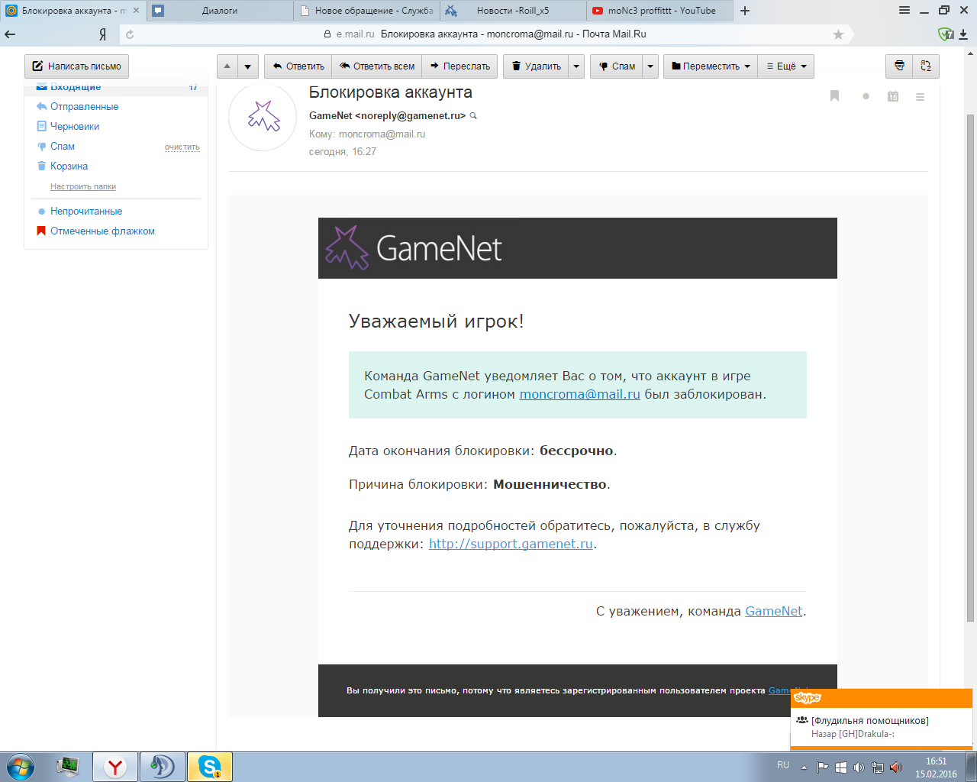
Task: Flag the message with bookmark icon
Action: (834, 96)
